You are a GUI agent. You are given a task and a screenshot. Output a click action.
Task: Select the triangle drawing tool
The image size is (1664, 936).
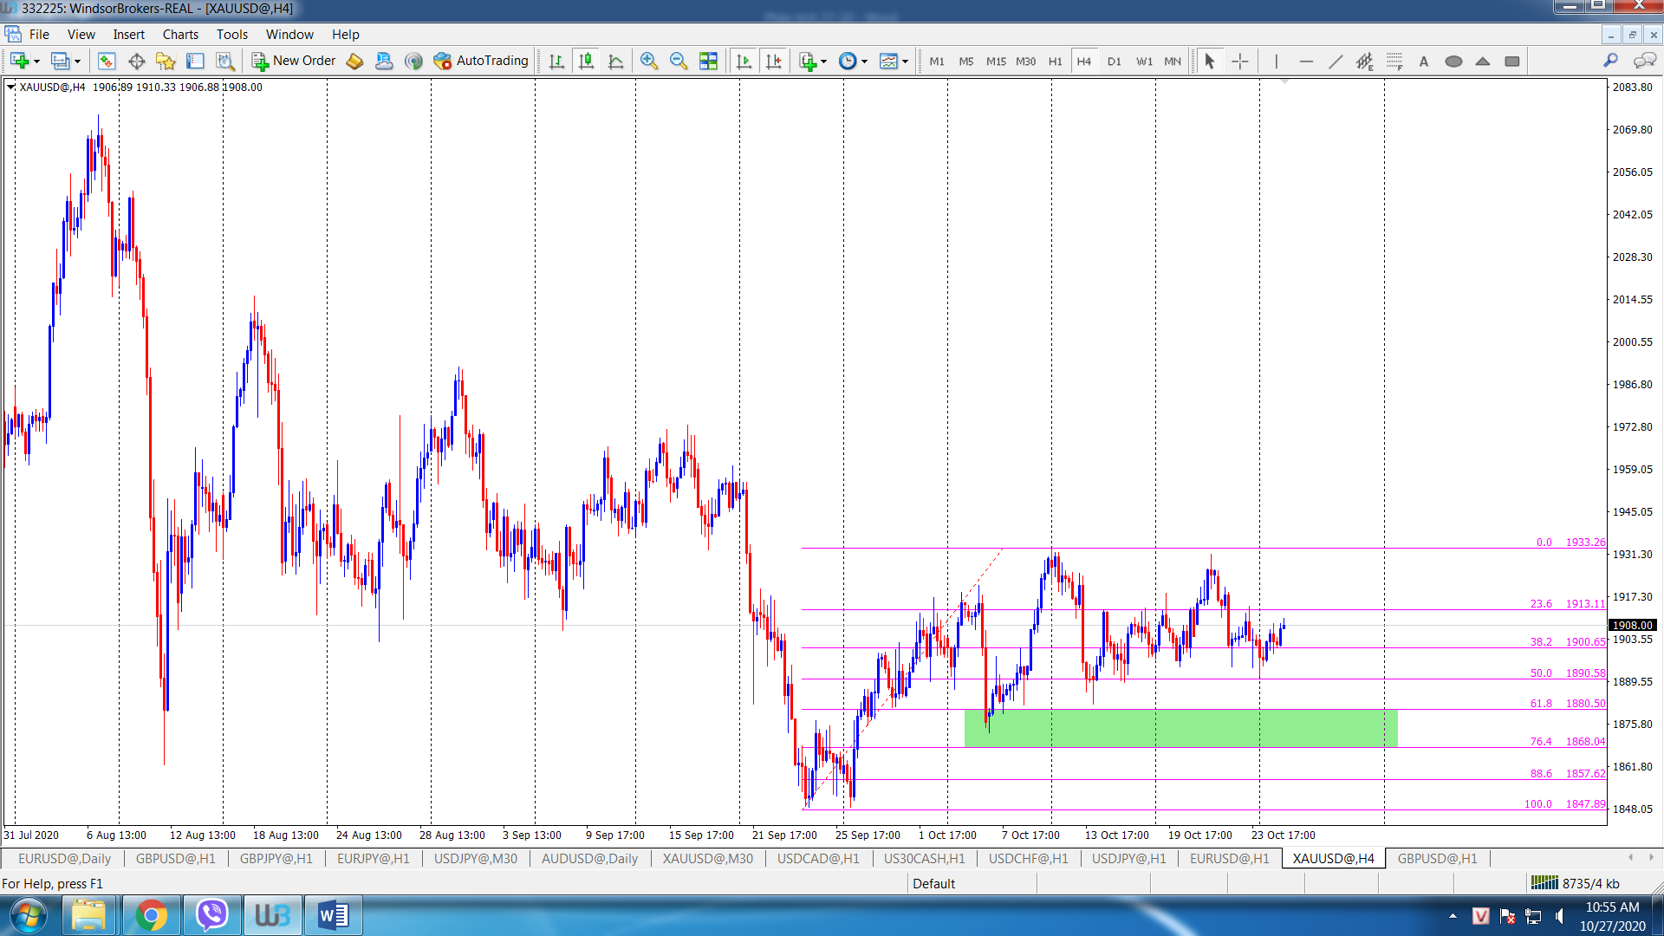[x=1483, y=61]
